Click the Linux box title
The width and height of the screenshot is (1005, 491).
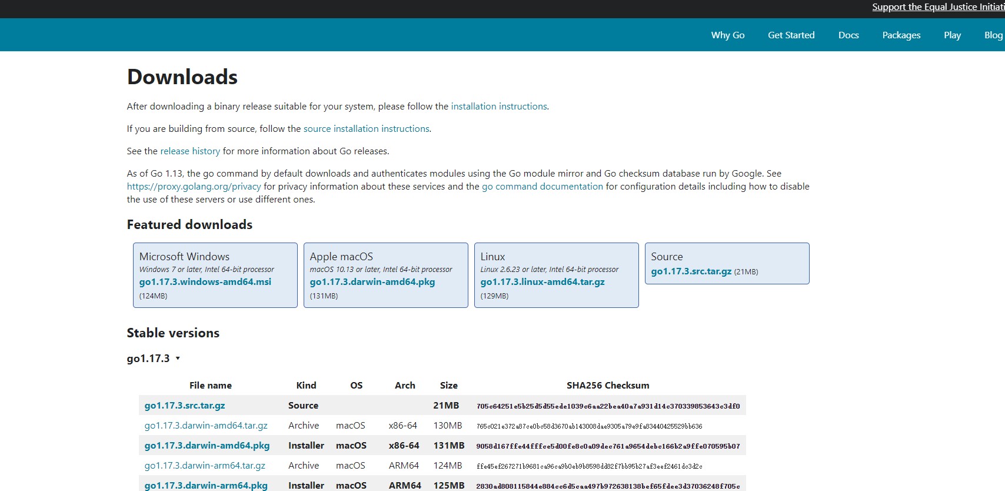492,257
